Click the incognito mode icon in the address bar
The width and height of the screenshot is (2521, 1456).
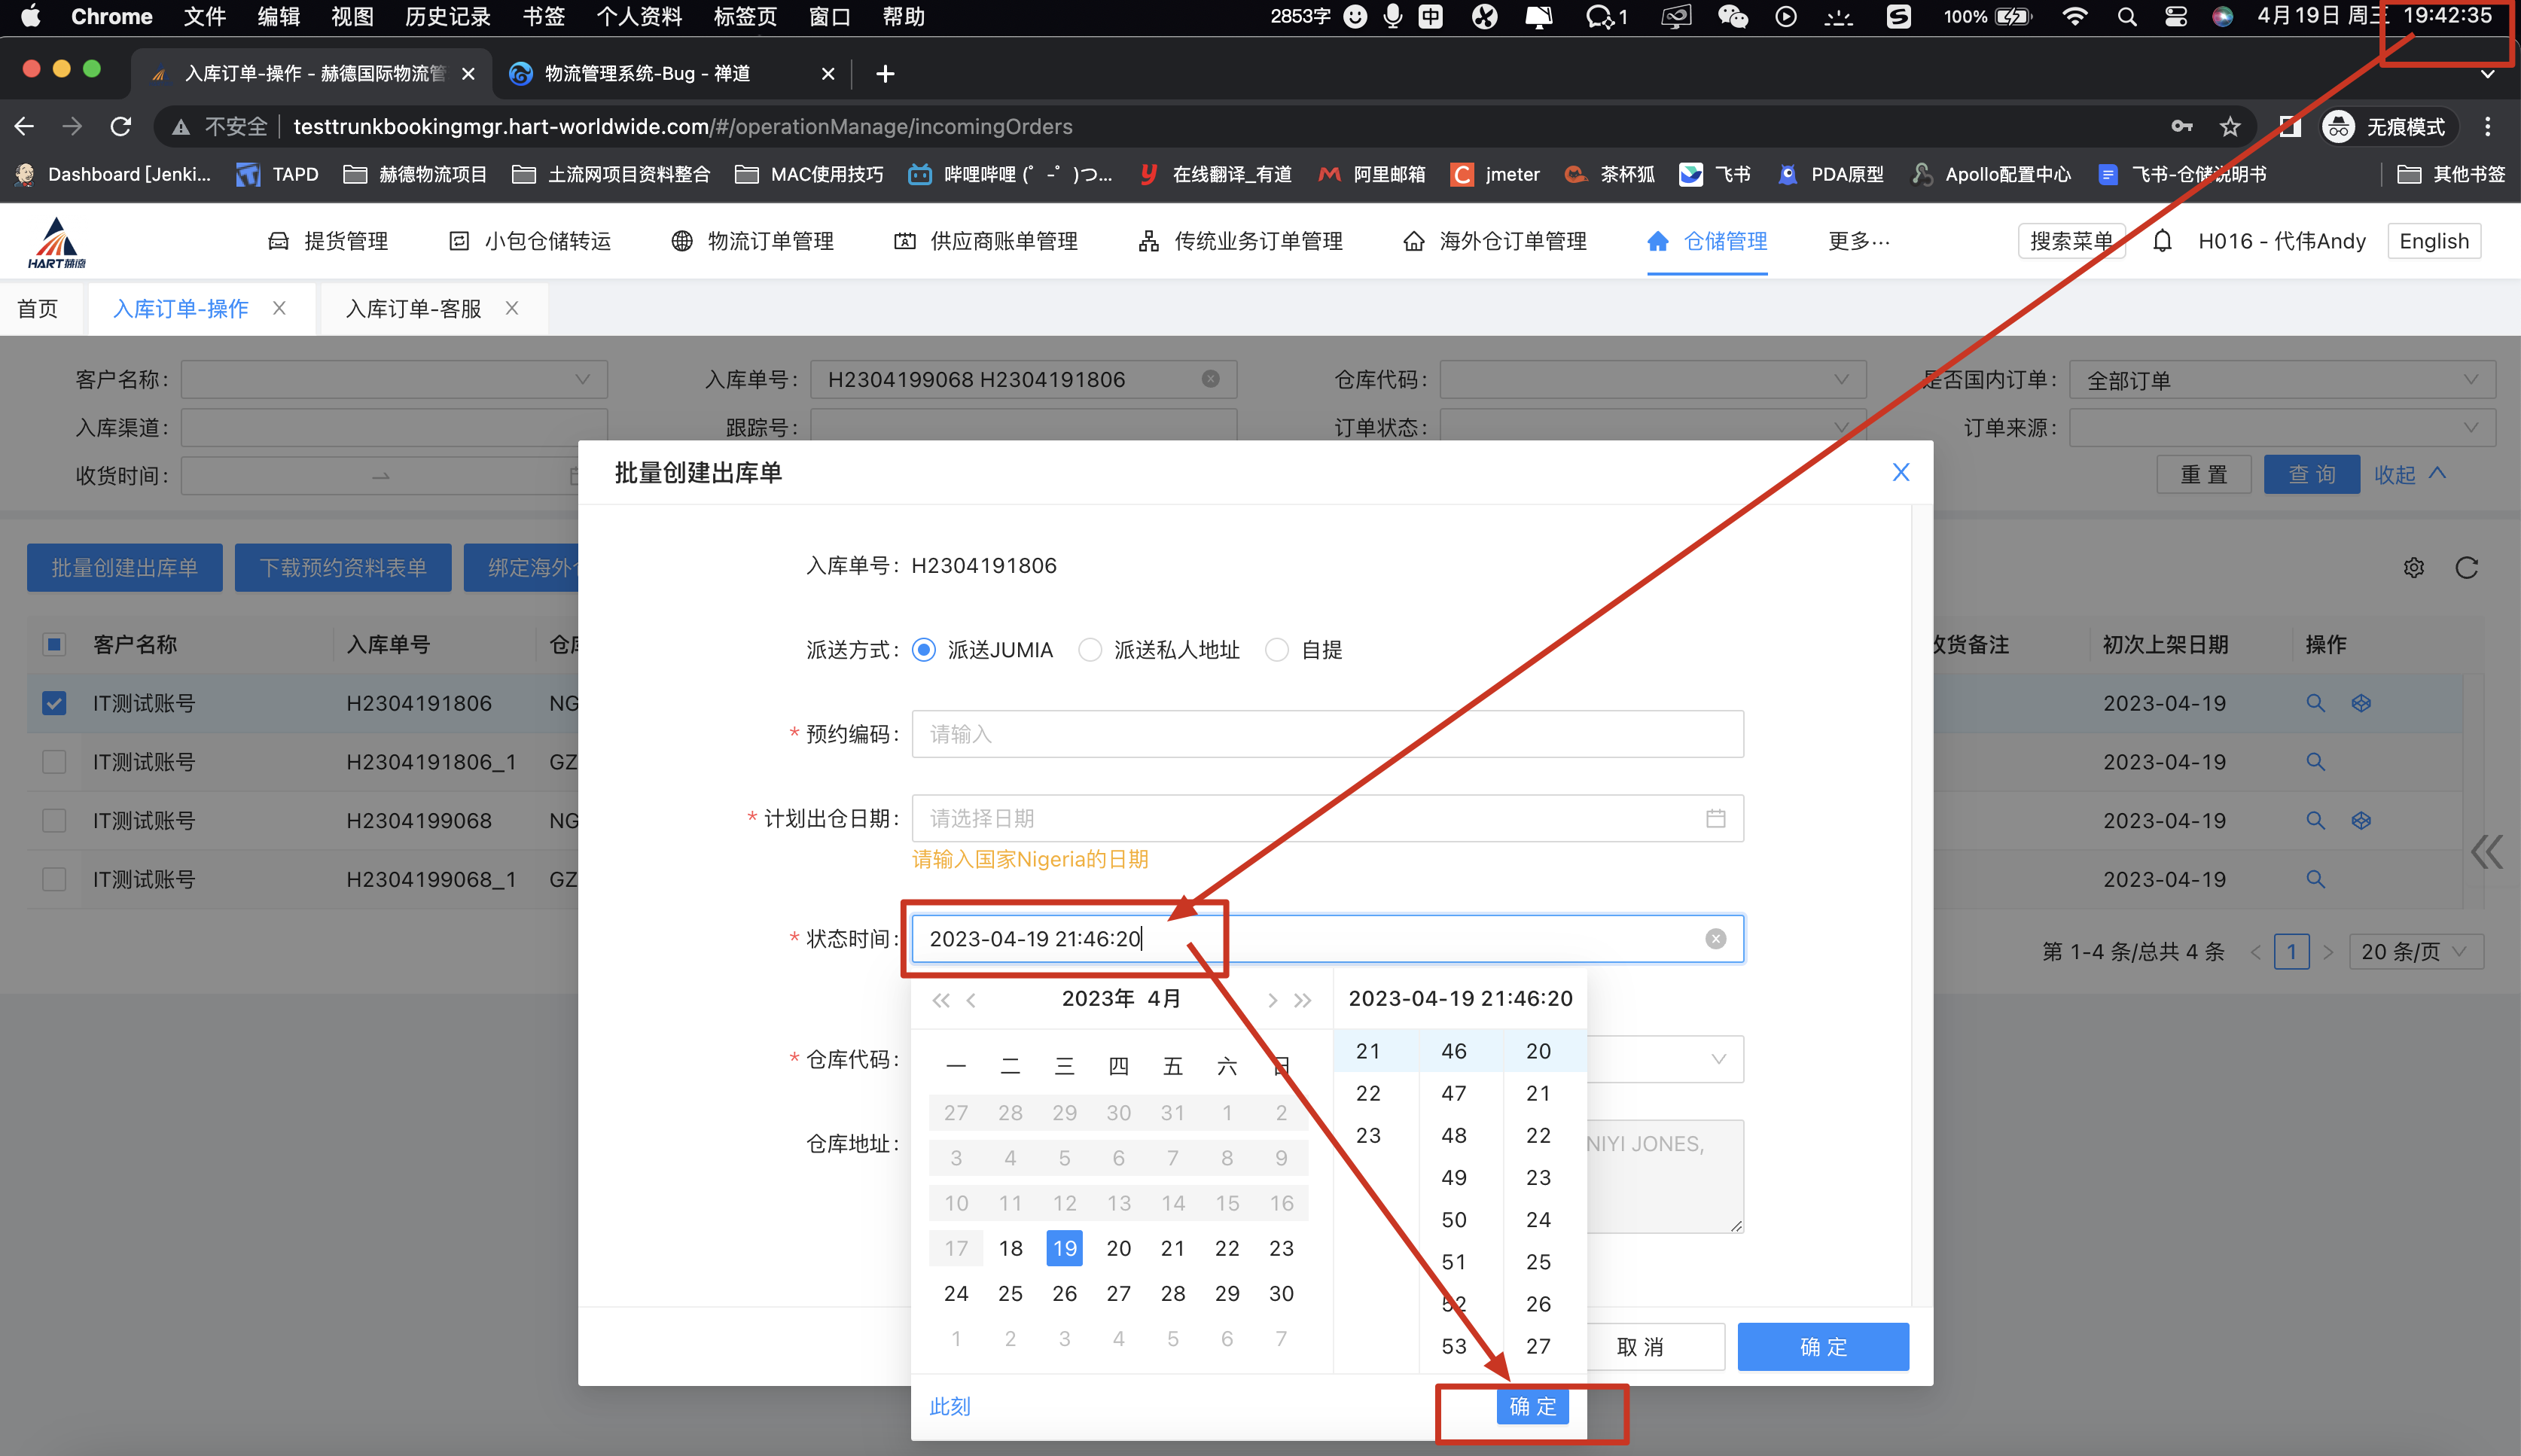point(2337,126)
